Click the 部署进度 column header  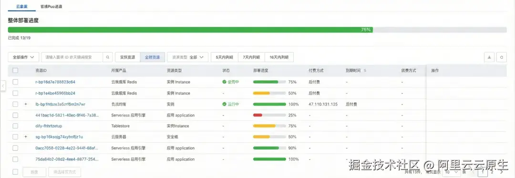pyautogui.click(x=261, y=70)
